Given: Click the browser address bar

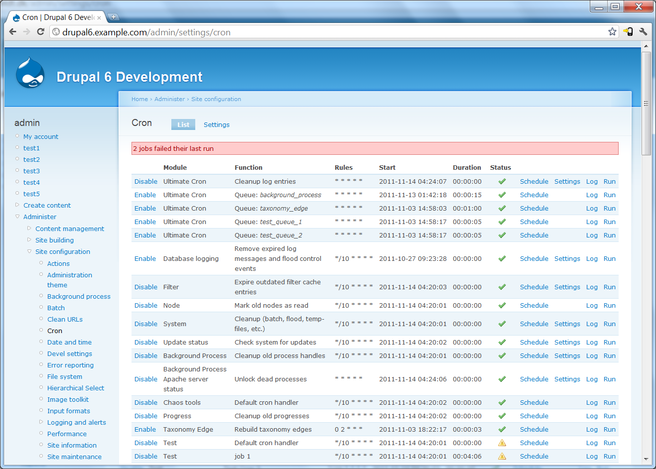Looking at the screenshot, I should (x=329, y=32).
